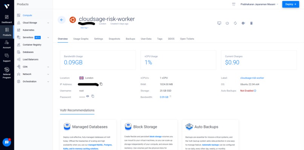
Task: Open the chat bubble widget
Action: point(7,142)
